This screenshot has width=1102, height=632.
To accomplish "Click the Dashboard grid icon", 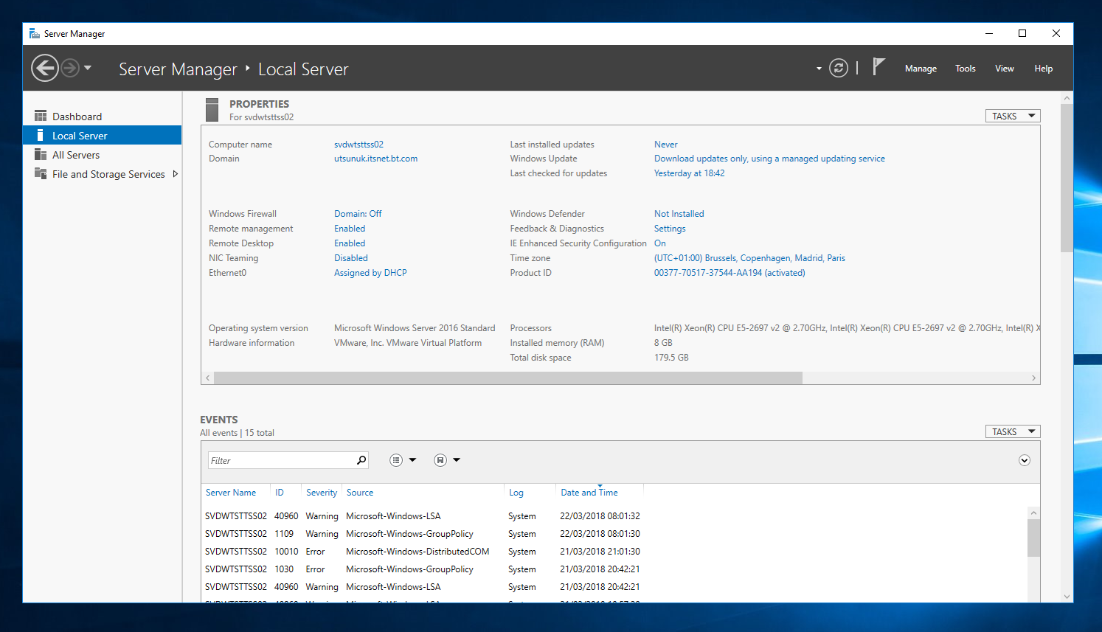I will 41,117.
